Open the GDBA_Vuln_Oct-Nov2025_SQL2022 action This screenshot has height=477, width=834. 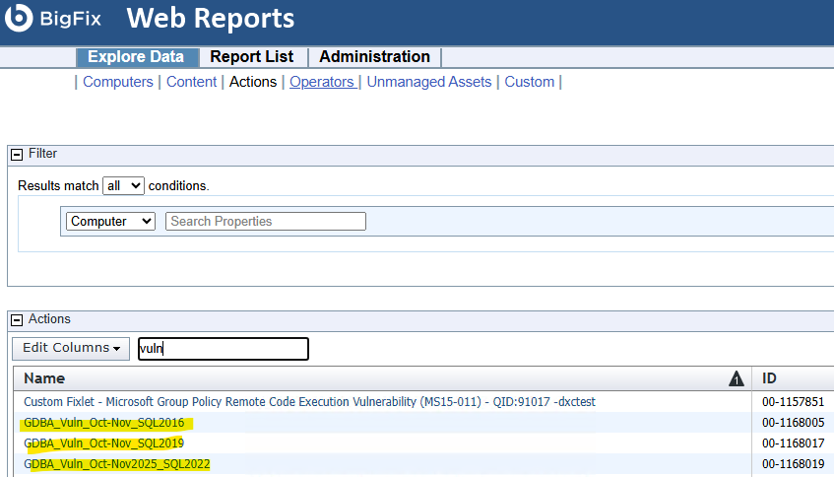point(117,464)
